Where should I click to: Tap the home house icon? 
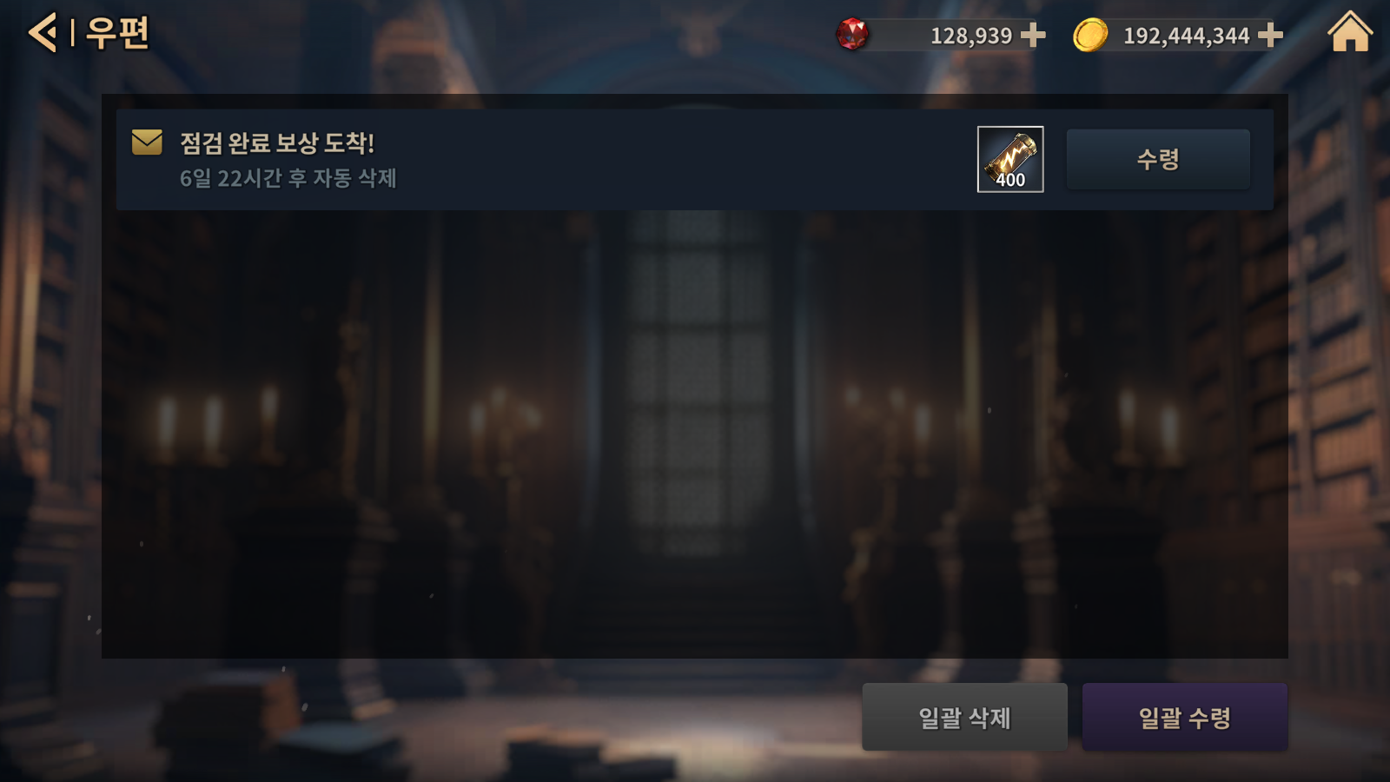click(x=1350, y=32)
